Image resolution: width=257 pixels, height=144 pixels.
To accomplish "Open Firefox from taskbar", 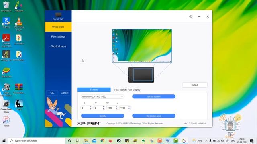I will [x=111, y=140].
